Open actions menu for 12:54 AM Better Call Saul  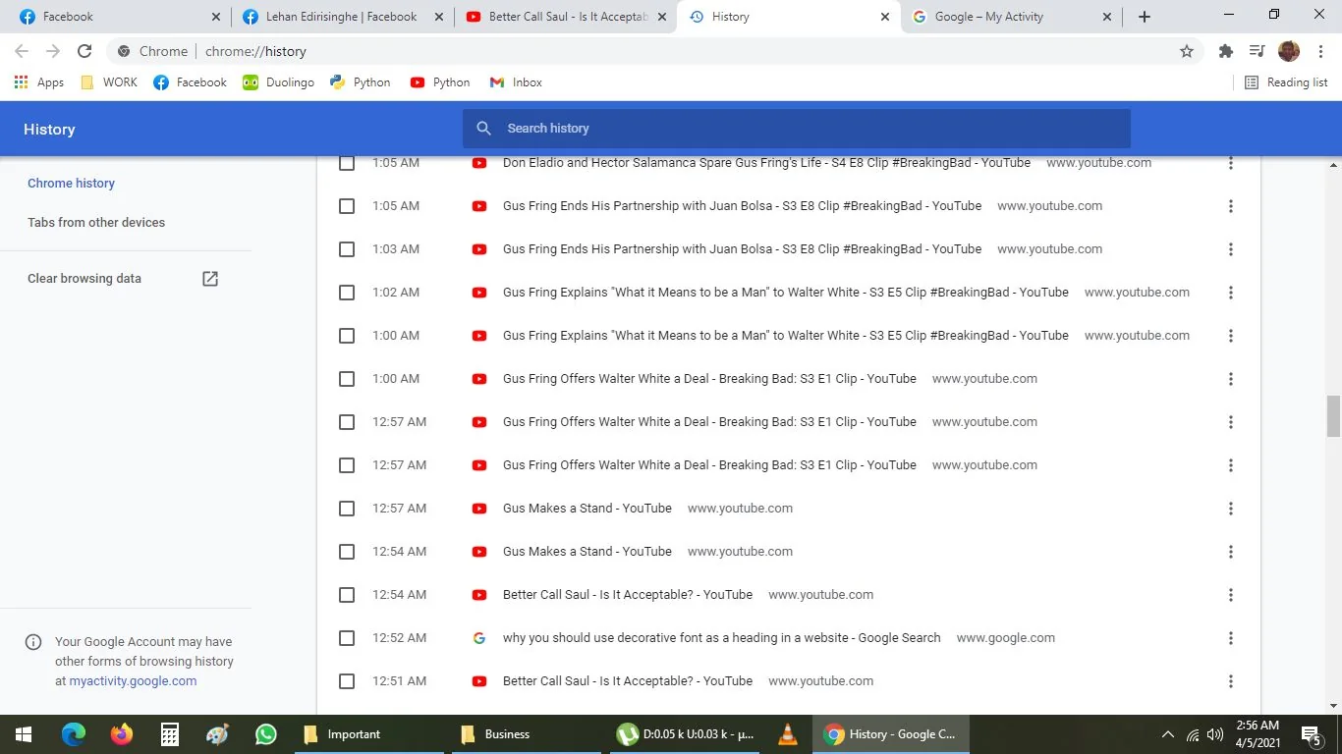pyautogui.click(x=1231, y=595)
